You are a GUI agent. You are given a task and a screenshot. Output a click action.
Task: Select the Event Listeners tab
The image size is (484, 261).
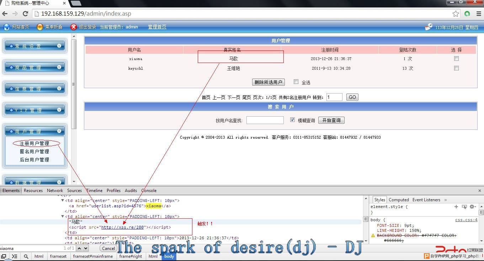pyautogui.click(x=426, y=200)
